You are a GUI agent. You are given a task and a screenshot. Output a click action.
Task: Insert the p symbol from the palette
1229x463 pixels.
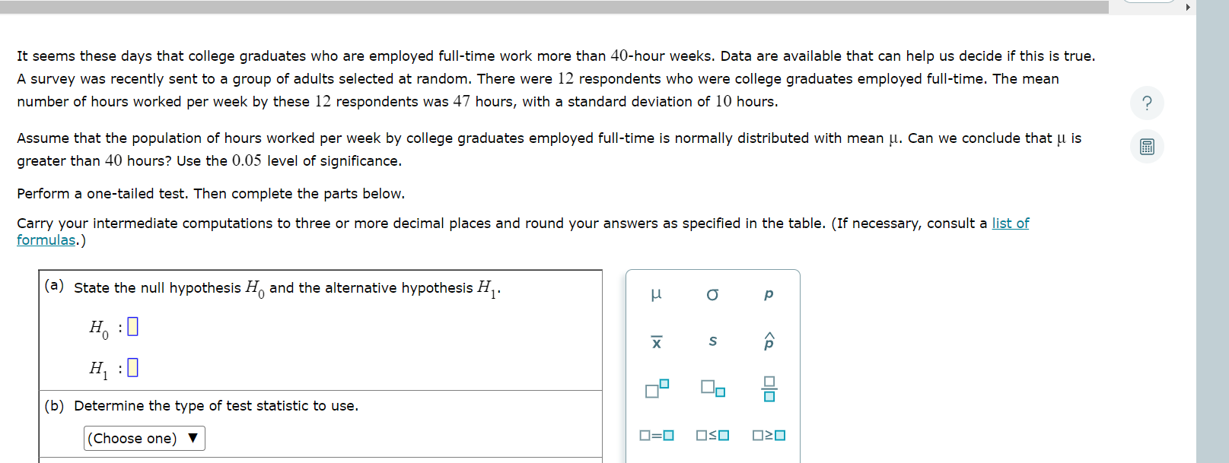(769, 295)
